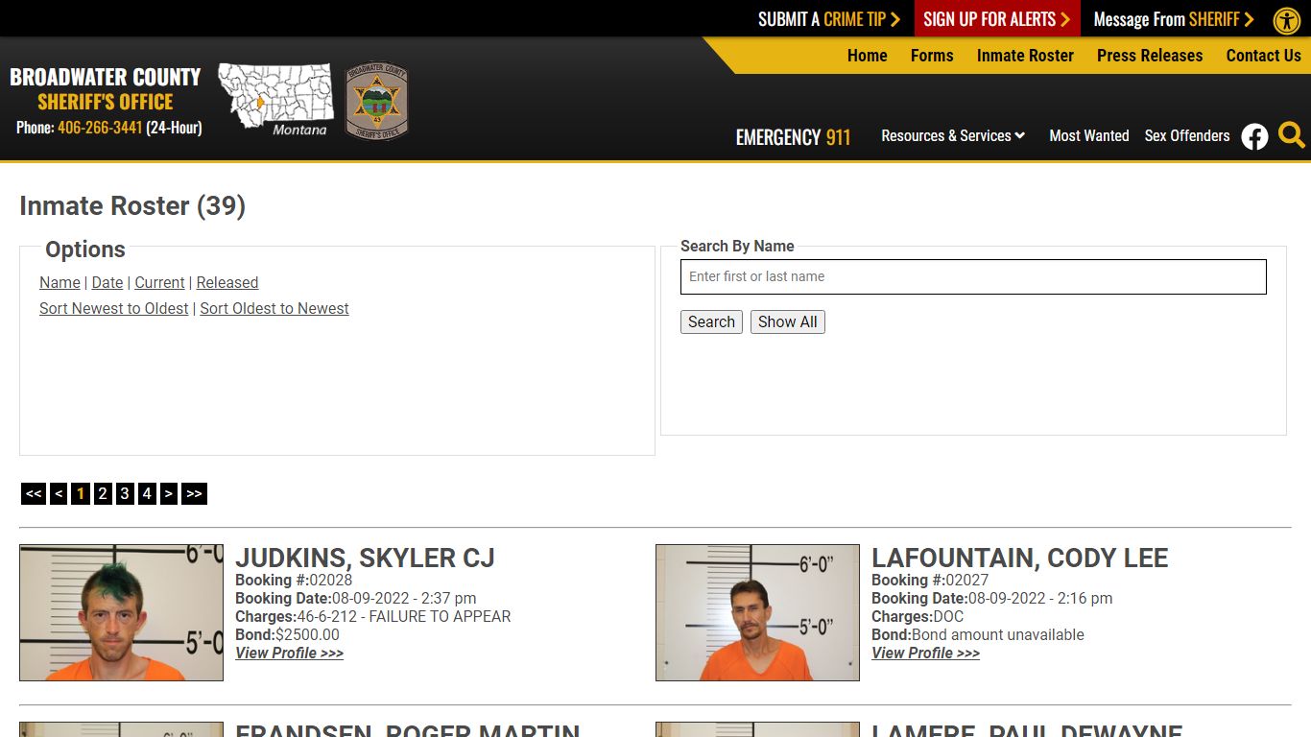1311x737 pixels.
Task: Select page 1 in pagination
Action: [x=81, y=493]
